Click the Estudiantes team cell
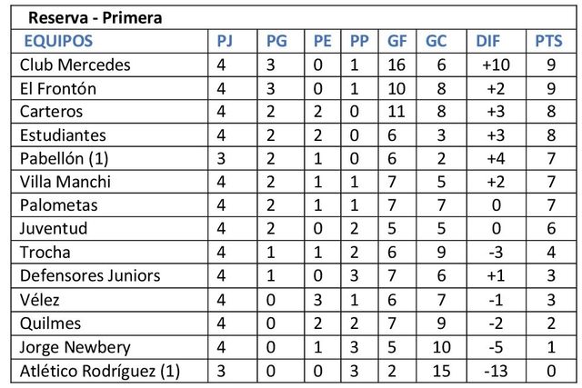The height and width of the screenshot is (388, 582). pos(62,135)
